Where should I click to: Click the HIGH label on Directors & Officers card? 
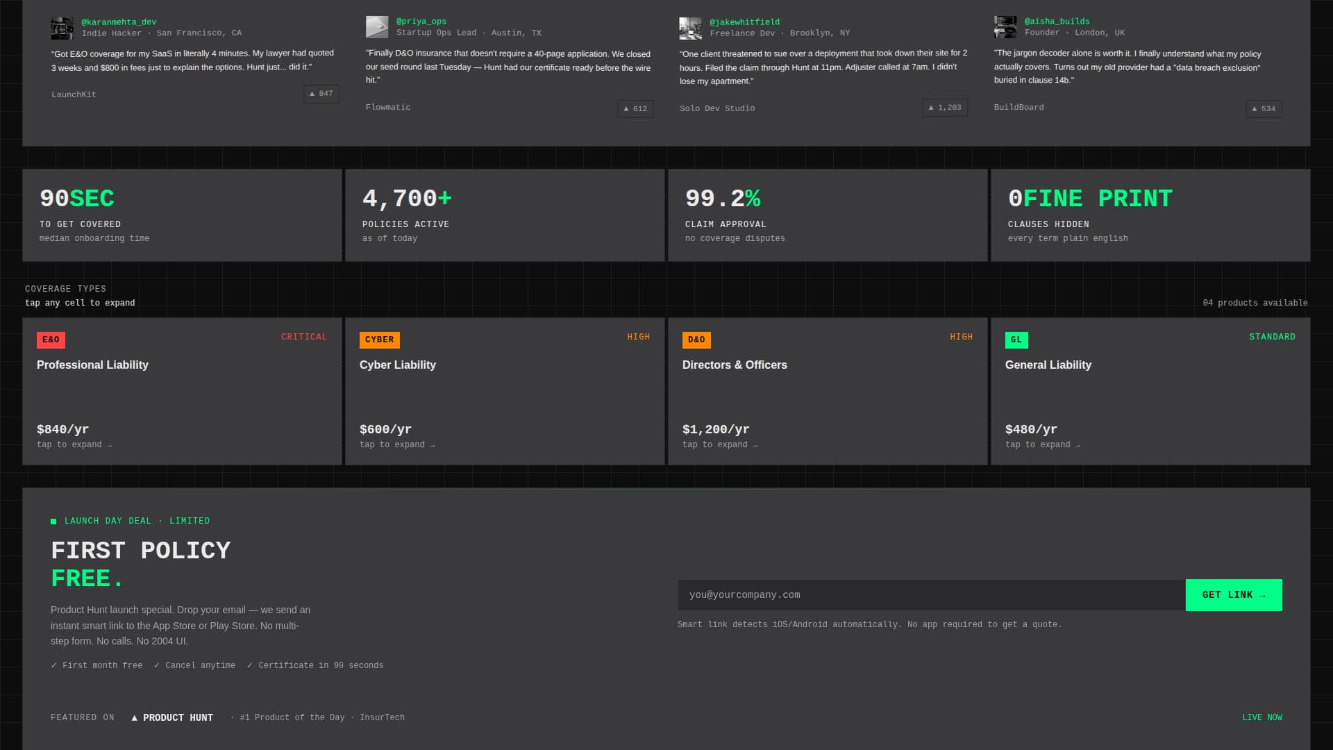[962, 337]
